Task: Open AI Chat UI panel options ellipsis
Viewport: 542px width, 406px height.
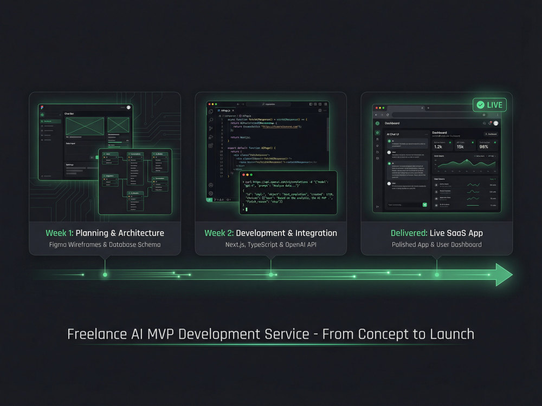Action: coord(426,134)
